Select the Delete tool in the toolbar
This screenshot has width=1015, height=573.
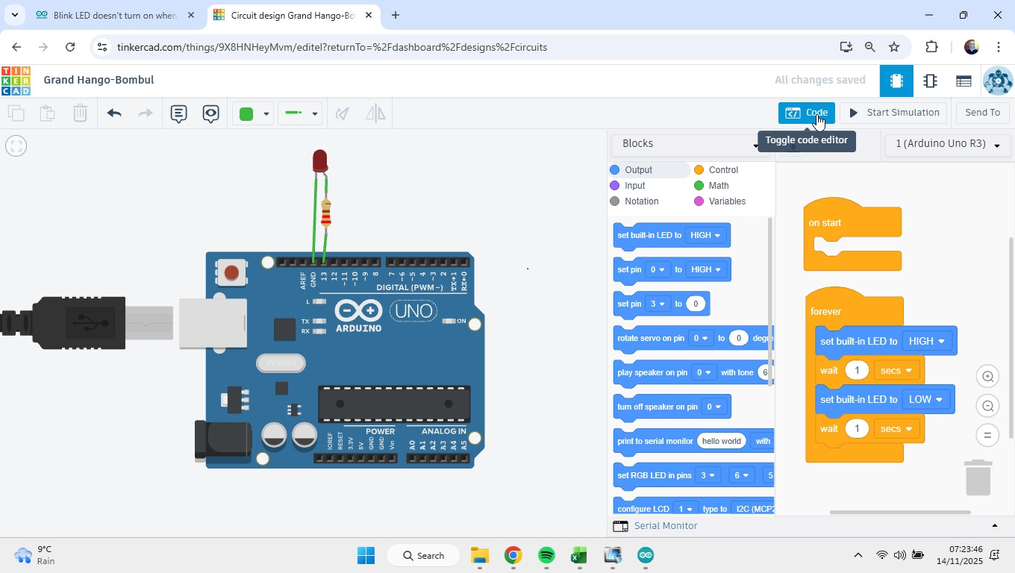click(x=80, y=113)
